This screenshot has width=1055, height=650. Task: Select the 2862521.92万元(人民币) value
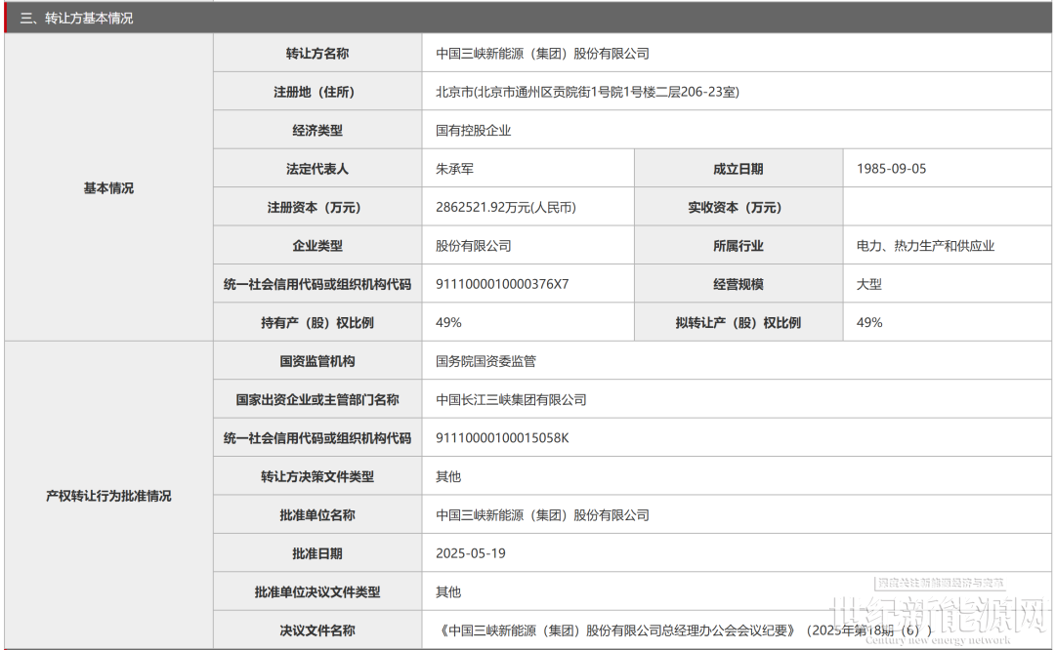(506, 207)
